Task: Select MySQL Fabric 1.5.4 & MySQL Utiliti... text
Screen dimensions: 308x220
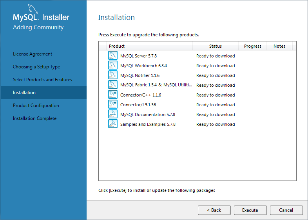Action: (x=156, y=85)
